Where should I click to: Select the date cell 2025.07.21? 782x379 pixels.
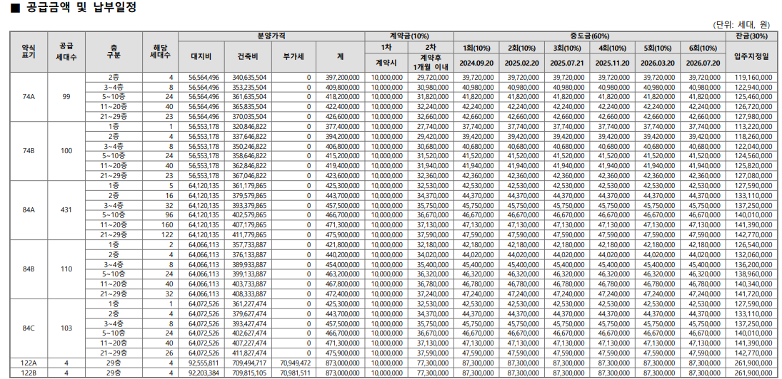[x=567, y=63]
